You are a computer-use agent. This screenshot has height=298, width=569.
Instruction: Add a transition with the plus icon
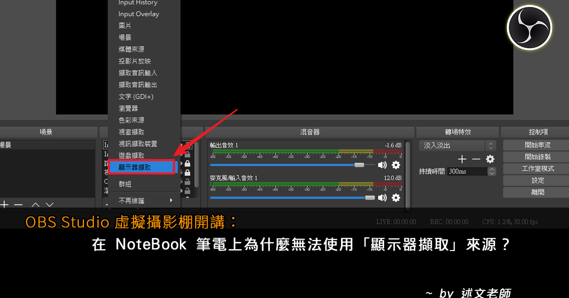462,159
